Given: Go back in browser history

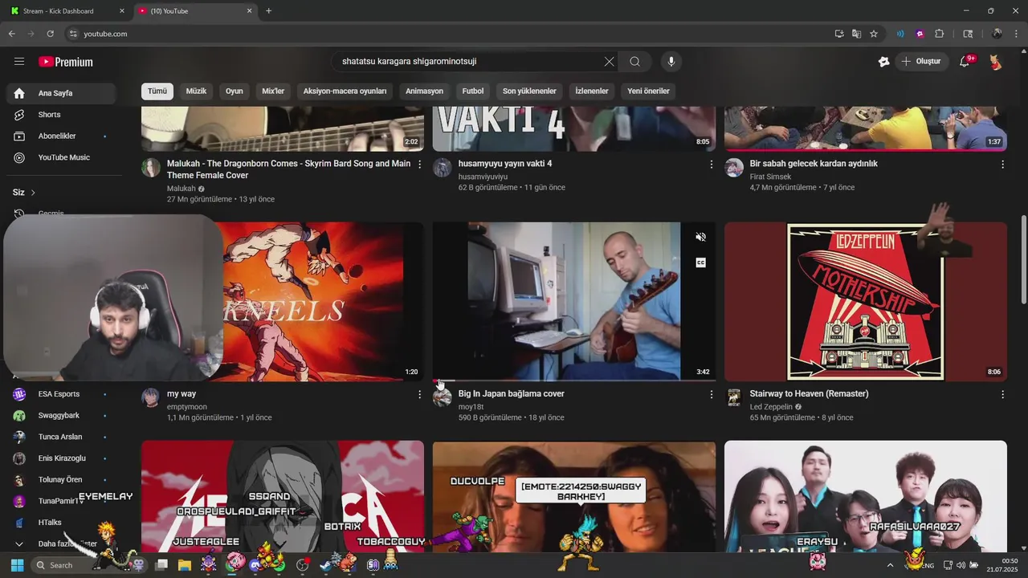Looking at the screenshot, I should [x=11, y=34].
